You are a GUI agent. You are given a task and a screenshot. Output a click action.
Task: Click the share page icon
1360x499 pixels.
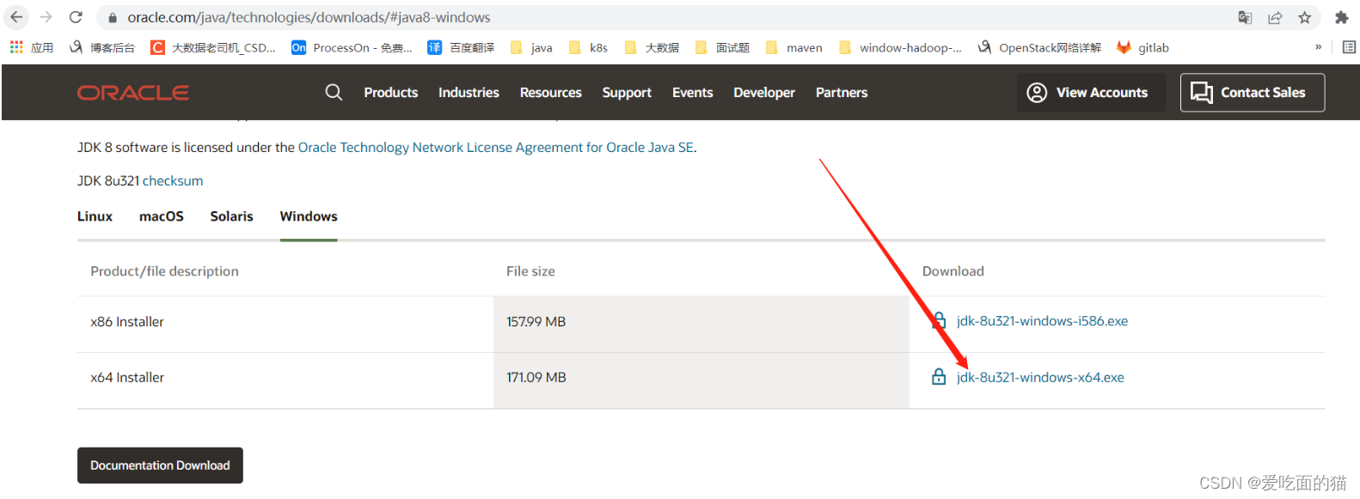(1275, 17)
